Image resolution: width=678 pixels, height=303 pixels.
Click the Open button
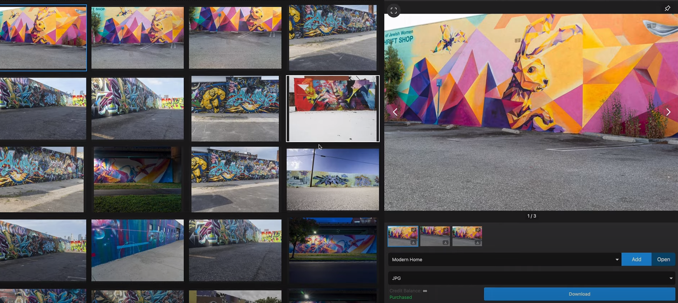[663, 260]
